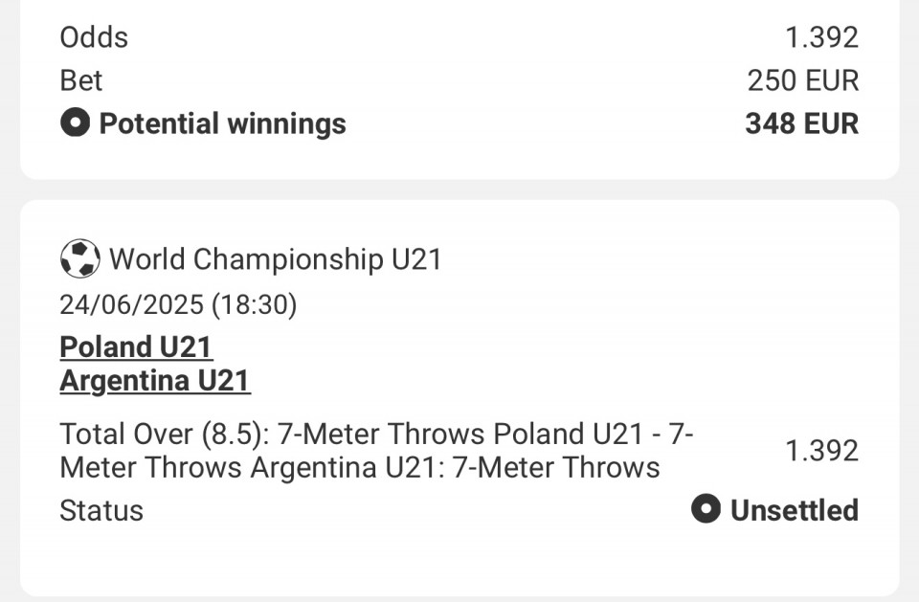Click the Unsettled status text
Viewport: 919px width, 602px height.
795,510
